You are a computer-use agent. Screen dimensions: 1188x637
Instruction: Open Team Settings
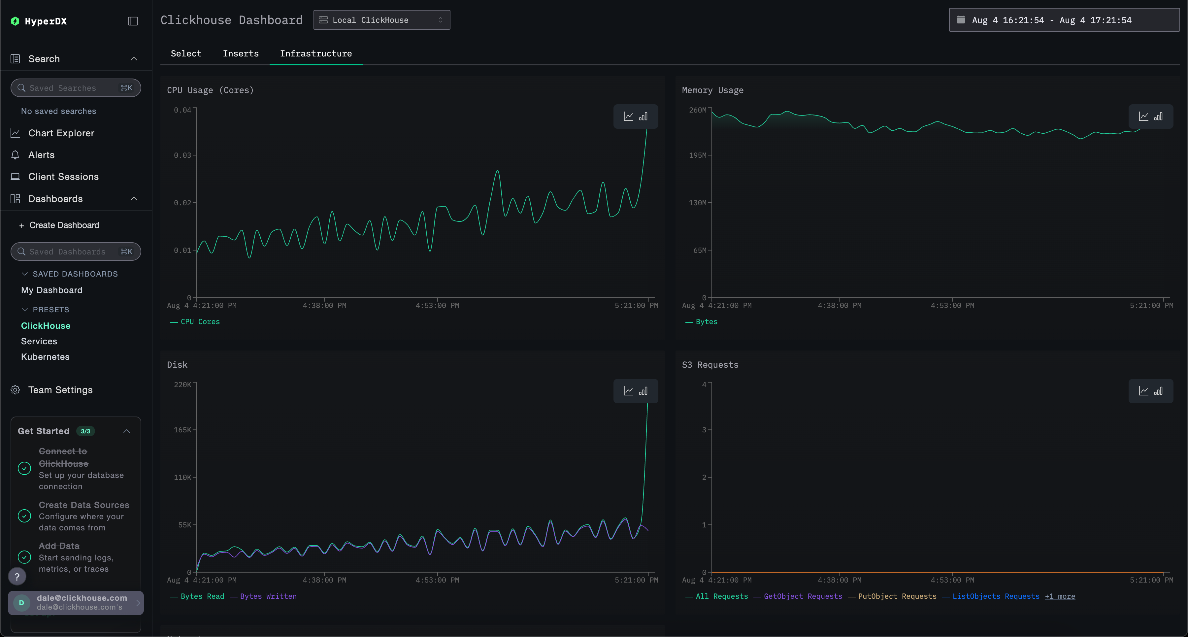point(60,390)
